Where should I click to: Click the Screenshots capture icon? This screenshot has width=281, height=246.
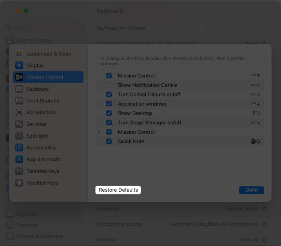[19, 112]
